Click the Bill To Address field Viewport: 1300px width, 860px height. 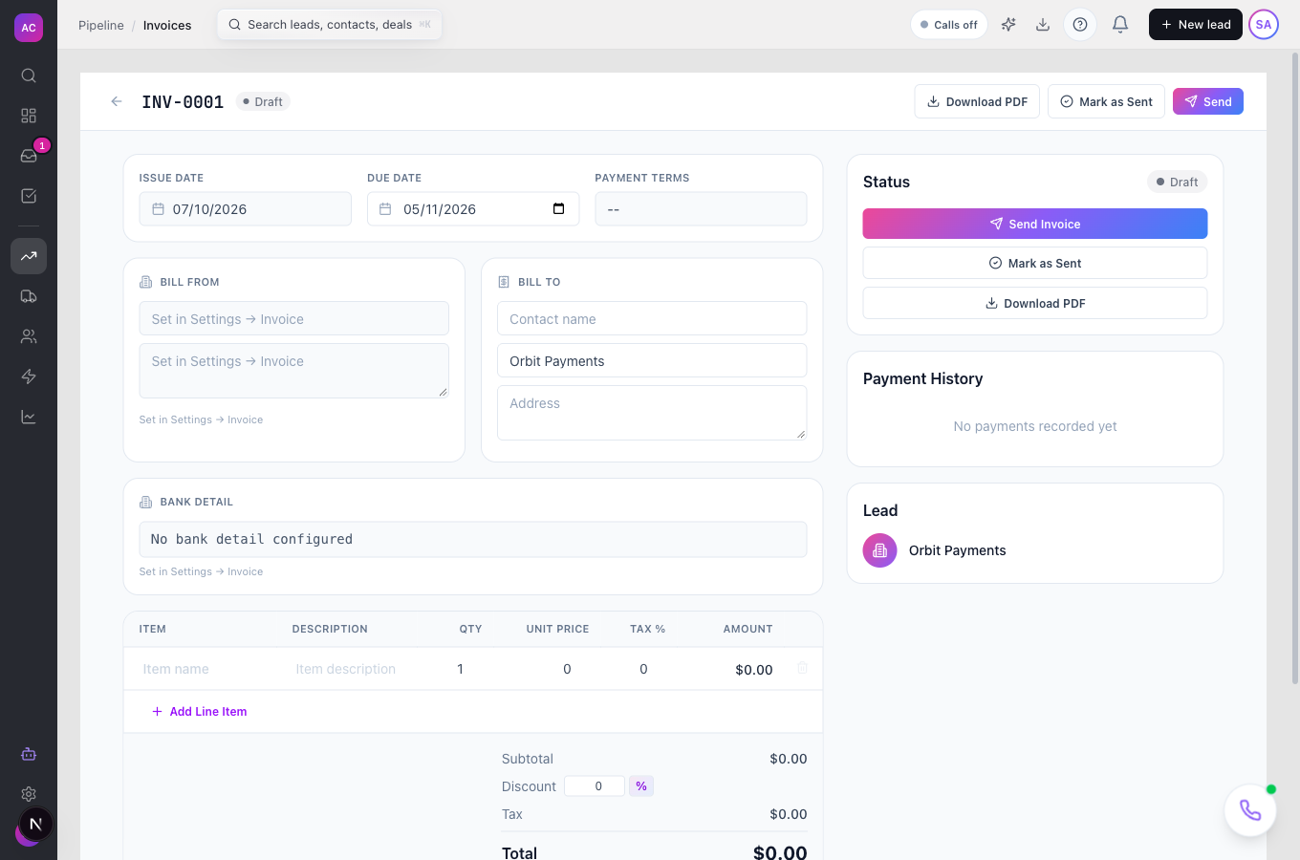coord(652,413)
